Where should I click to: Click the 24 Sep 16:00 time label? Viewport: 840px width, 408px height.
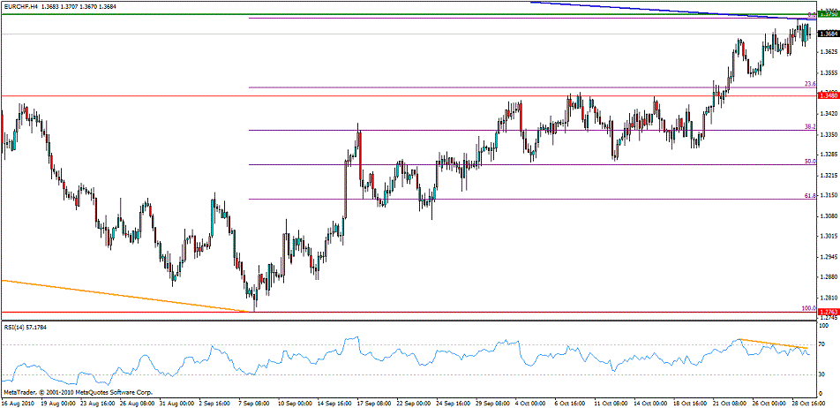453,402
